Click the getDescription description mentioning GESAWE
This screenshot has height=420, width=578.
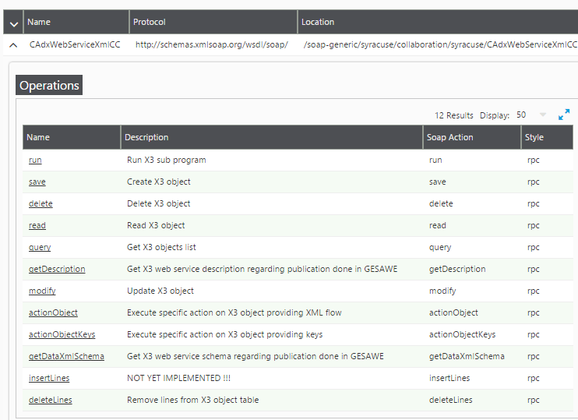[262, 269]
